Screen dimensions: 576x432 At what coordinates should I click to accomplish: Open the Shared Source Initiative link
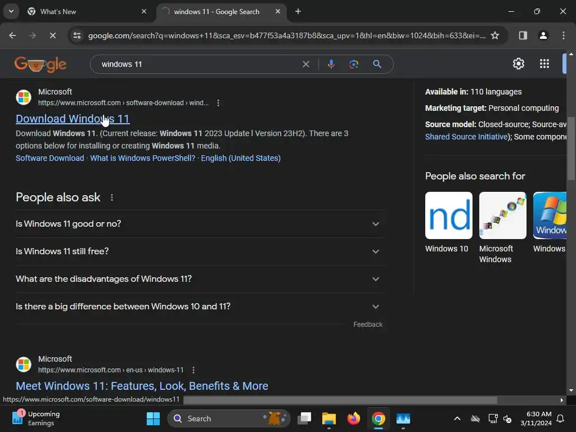[466, 137]
